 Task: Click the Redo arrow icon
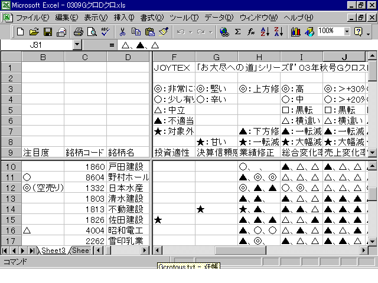tap(201, 32)
